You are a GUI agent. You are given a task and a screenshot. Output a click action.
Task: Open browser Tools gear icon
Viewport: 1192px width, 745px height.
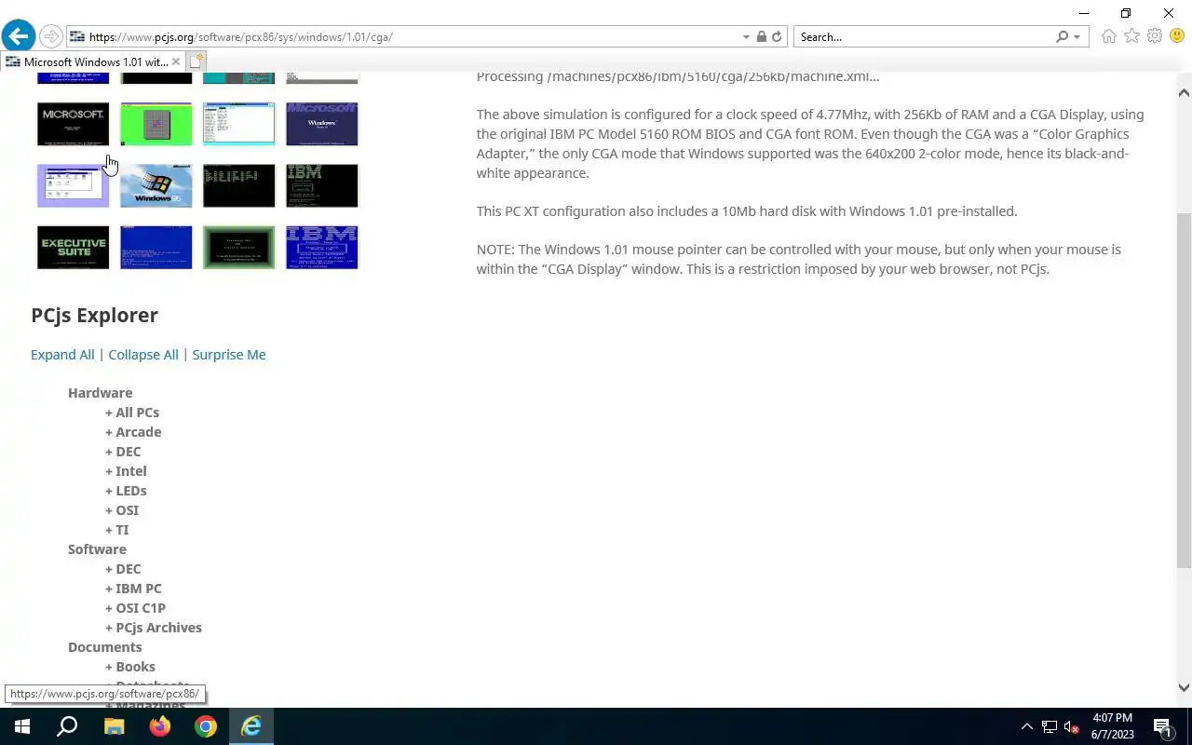[1155, 36]
